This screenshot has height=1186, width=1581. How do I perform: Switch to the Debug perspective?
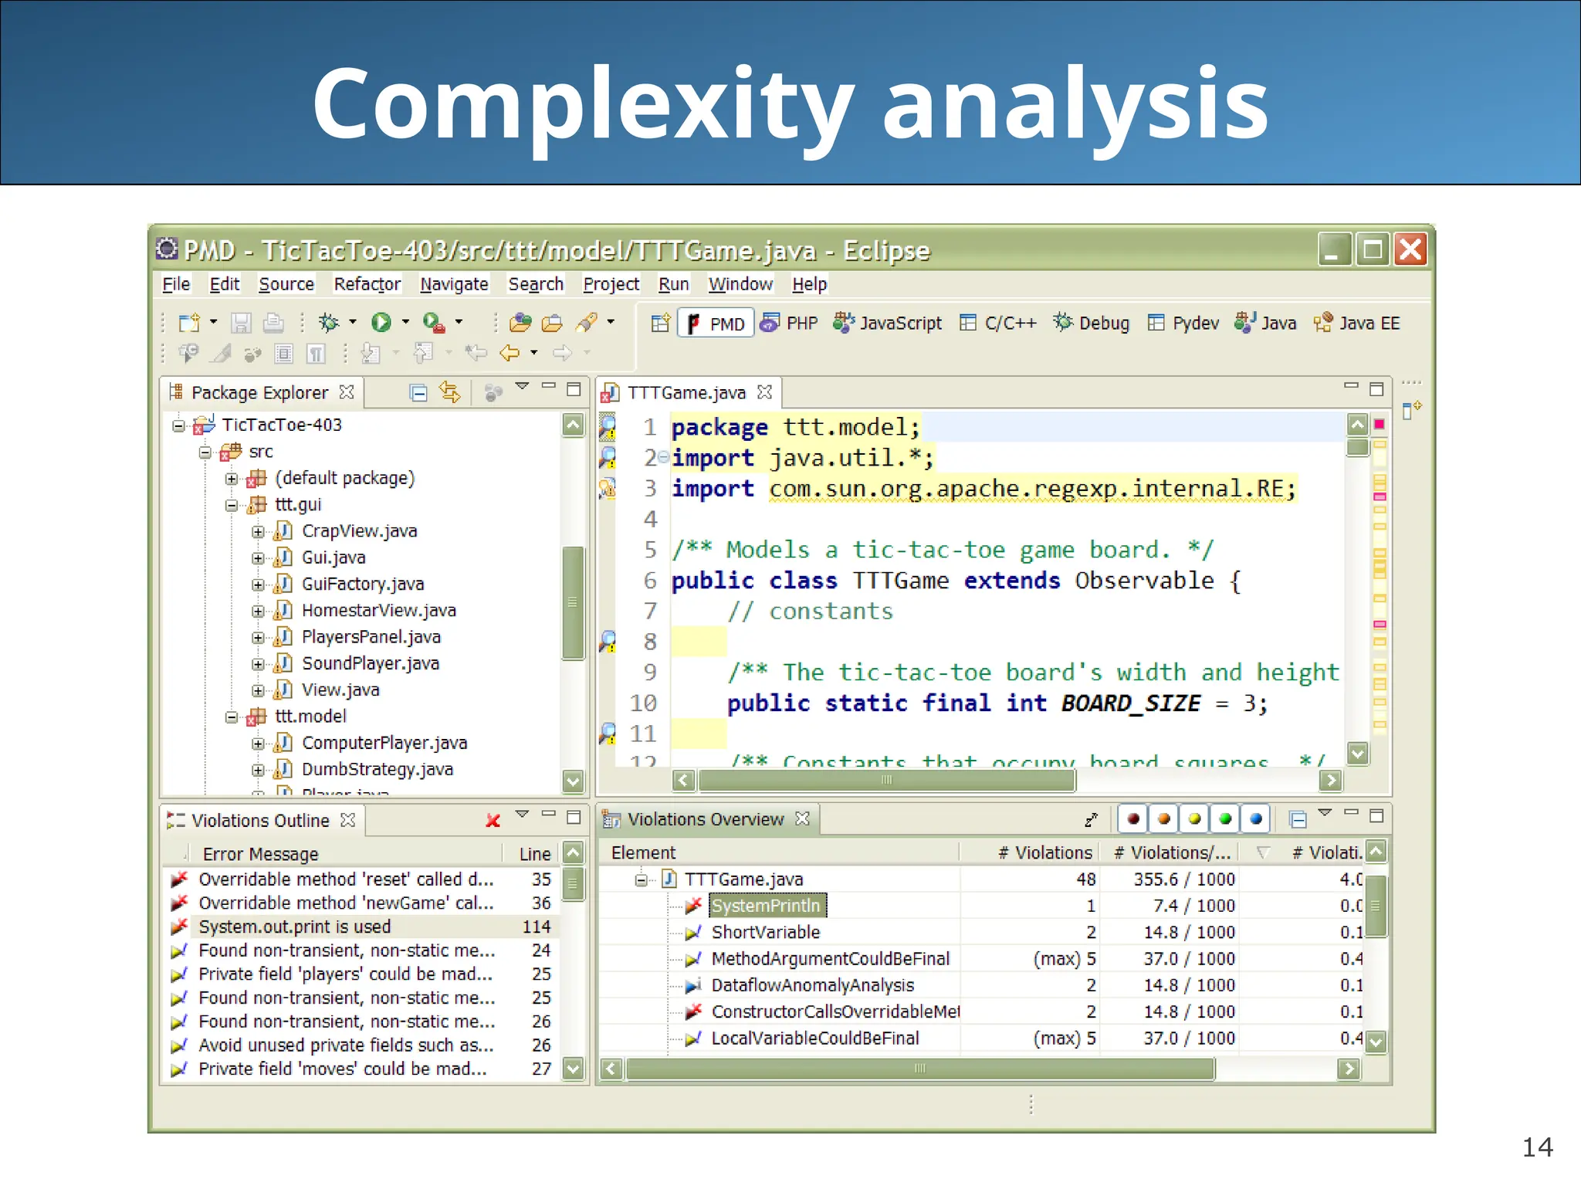(1092, 323)
